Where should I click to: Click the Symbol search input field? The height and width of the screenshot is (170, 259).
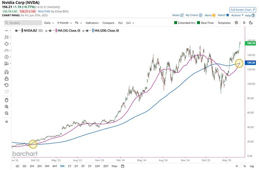coord(23,23)
